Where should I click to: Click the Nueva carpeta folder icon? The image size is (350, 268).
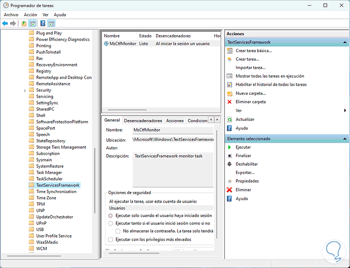point(230,93)
